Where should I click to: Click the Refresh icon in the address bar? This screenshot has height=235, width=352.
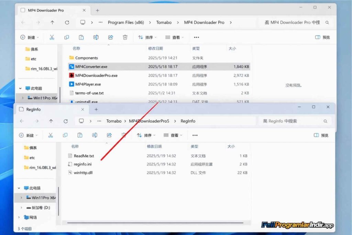click(67, 22)
